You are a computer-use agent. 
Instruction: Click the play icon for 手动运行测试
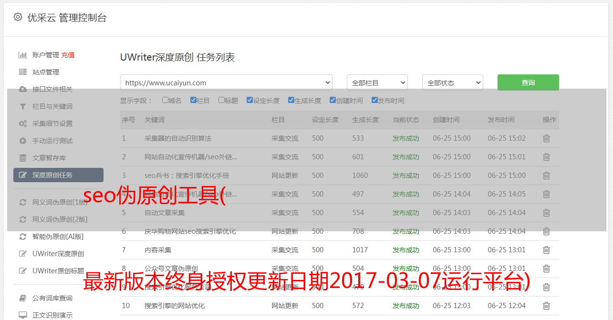22,141
